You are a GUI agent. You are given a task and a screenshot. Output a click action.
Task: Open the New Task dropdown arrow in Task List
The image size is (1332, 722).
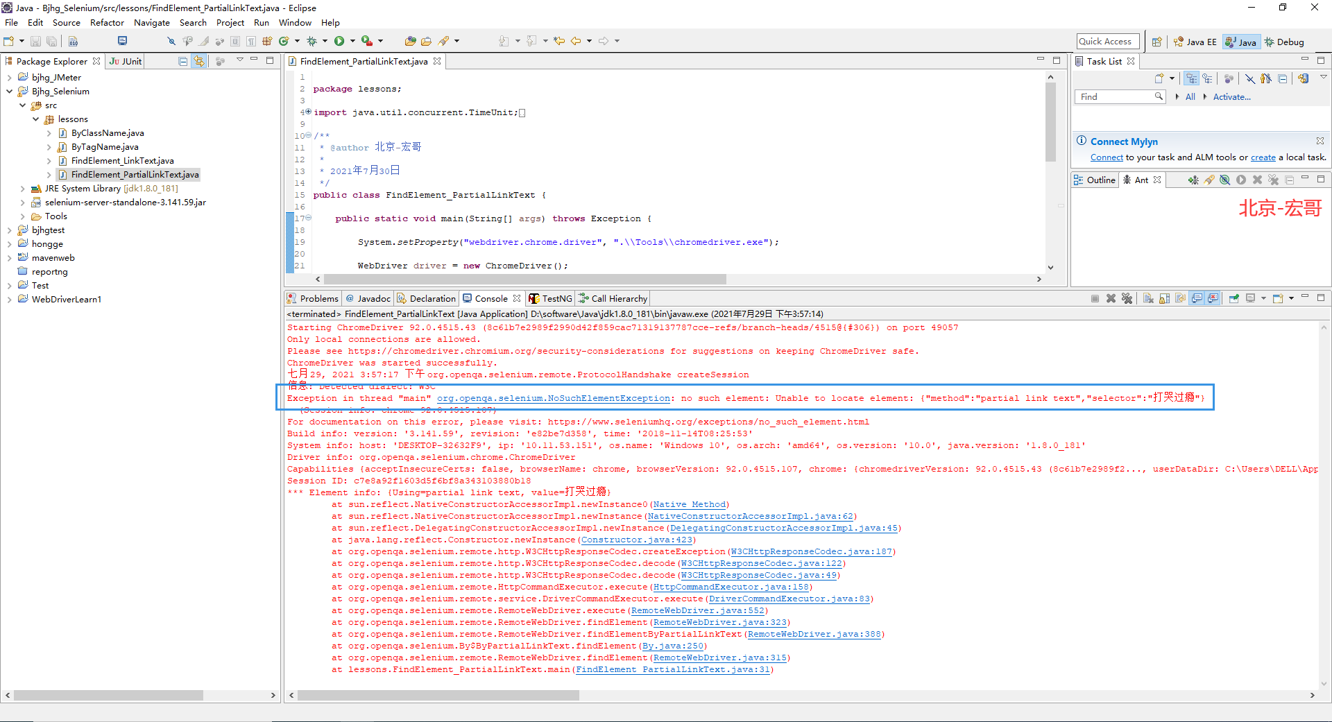pyautogui.click(x=1172, y=78)
